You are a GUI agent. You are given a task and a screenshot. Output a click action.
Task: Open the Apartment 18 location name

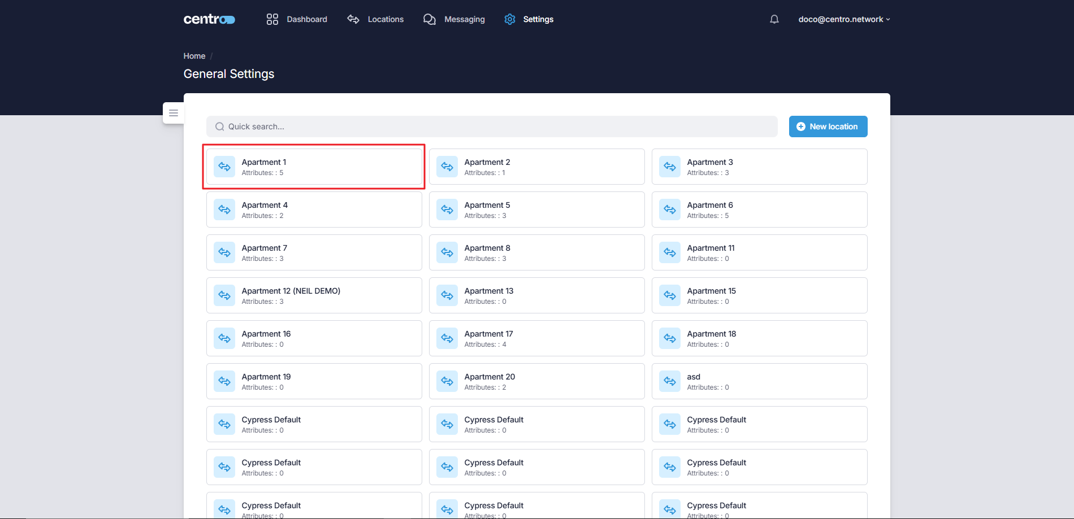pyautogui.click(x=712, y=334)
